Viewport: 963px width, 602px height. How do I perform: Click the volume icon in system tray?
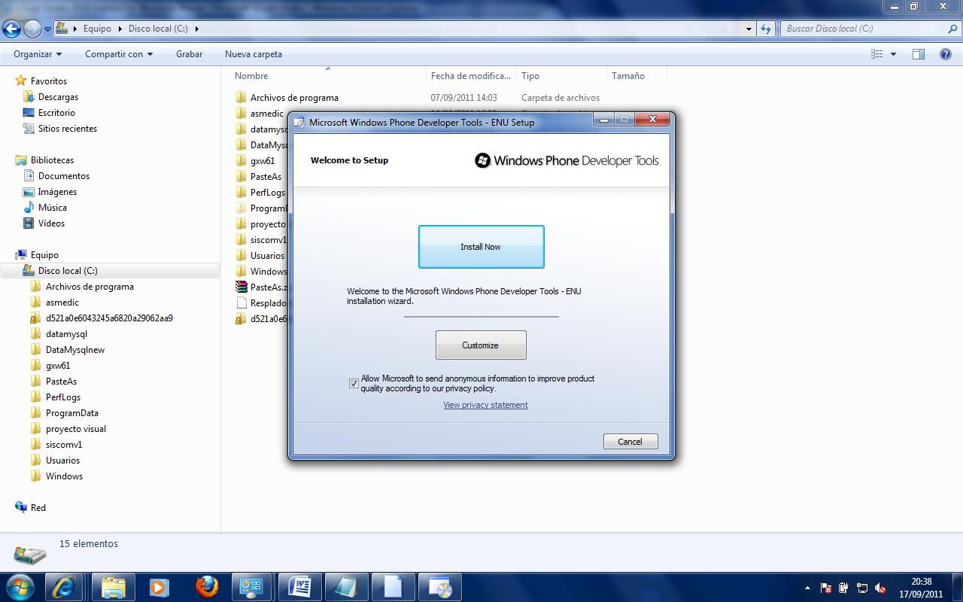880,588
